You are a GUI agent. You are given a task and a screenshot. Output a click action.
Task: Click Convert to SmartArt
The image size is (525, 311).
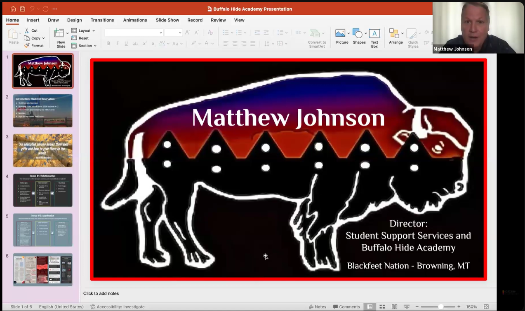(317, 38)
